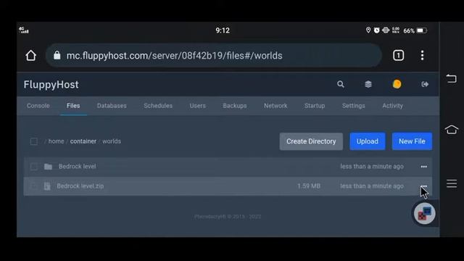Screen dimensions: 464x261
Task: Open the Settings tab
Action: pos(354,106)
